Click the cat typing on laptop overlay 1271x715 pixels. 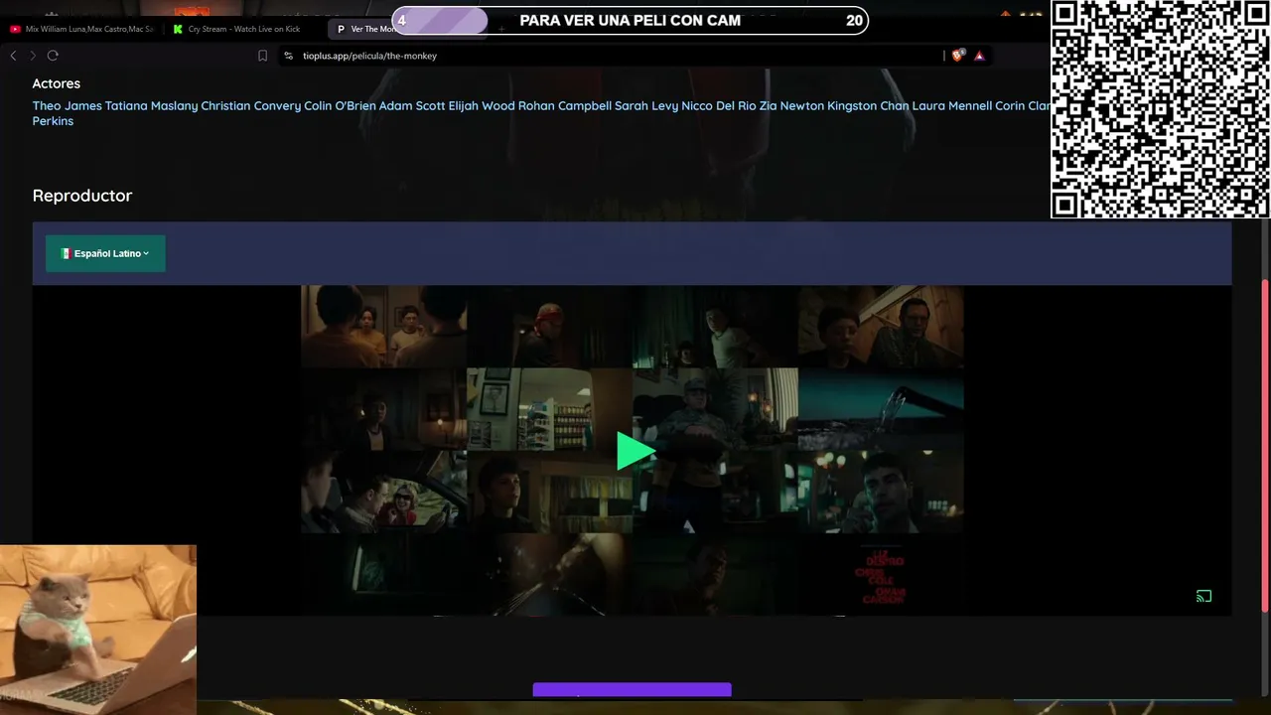click(x=98, y=630)
